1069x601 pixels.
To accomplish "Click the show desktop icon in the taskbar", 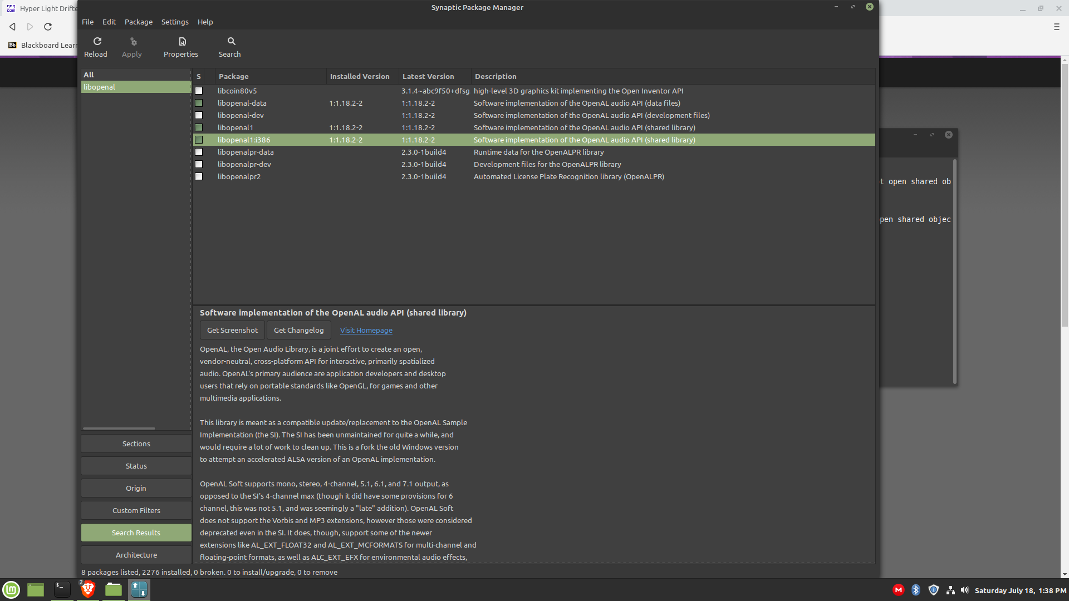I will click(x=36, y=589).
